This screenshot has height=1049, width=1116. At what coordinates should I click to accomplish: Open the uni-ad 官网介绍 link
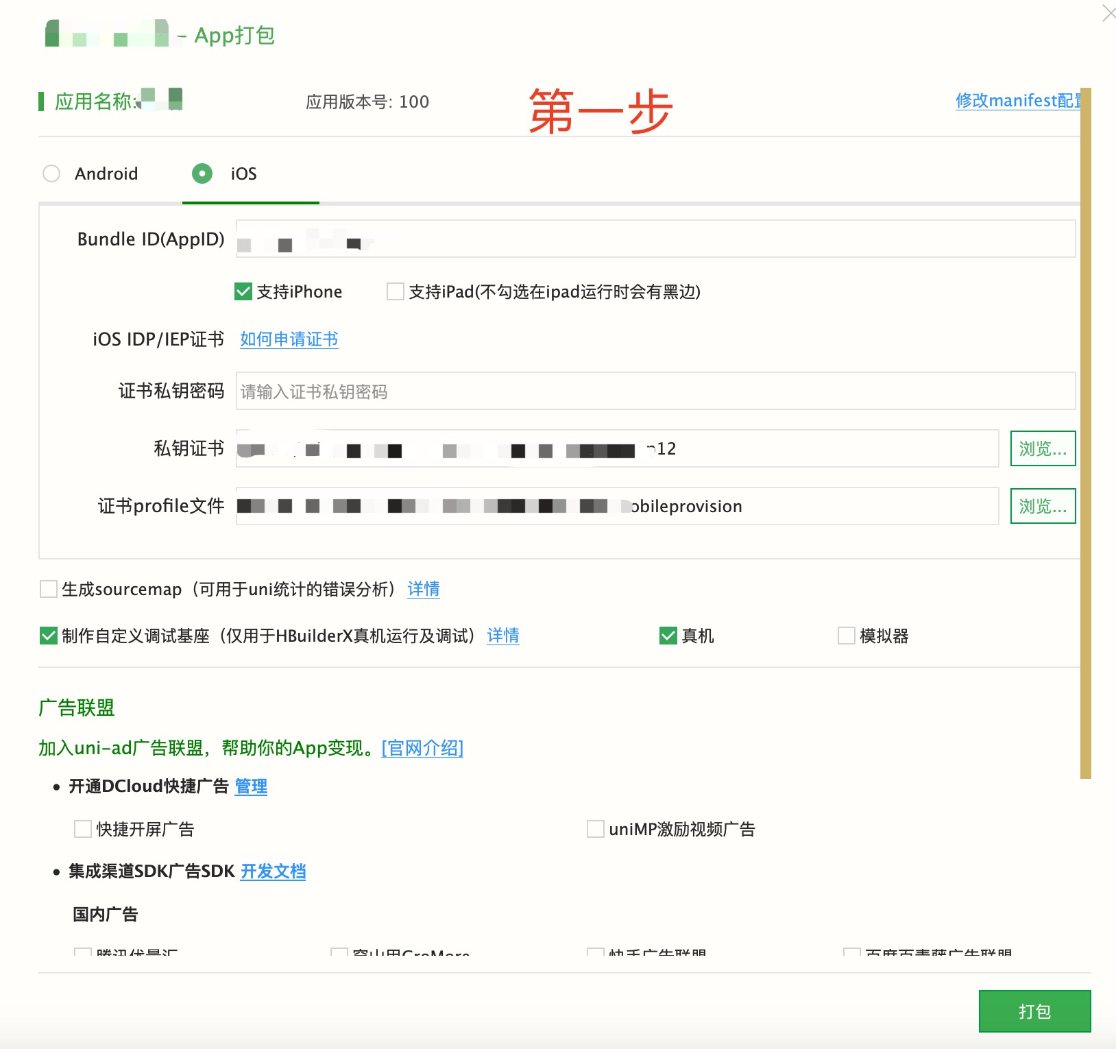pos(422,748)
